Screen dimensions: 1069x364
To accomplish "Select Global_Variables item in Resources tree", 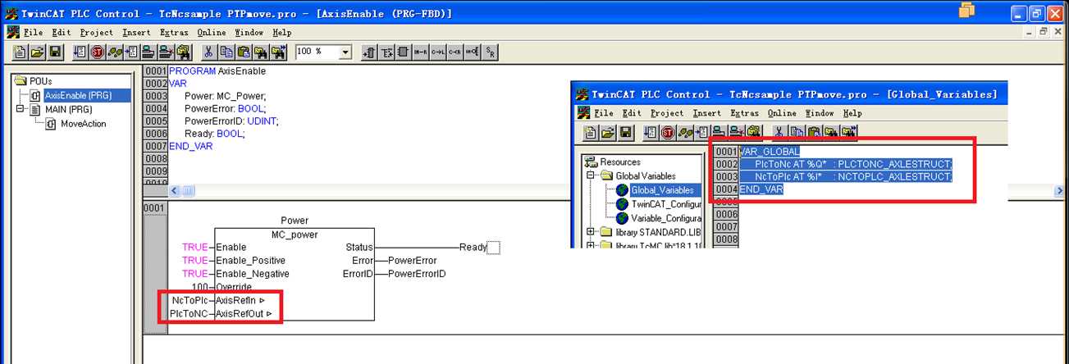I will (666, 190).
